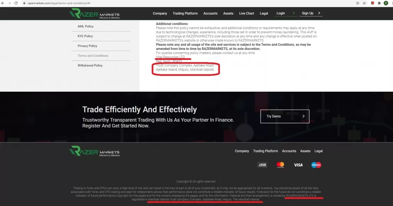
Task: Open Trading Platform in the top navigation
Action: (x=185, y=13)
